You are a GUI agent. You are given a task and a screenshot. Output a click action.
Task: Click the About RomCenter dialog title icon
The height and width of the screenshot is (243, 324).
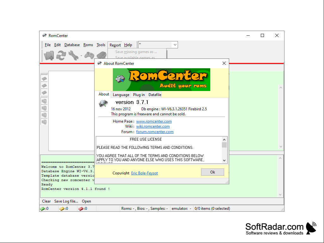[x=99, y=63]
